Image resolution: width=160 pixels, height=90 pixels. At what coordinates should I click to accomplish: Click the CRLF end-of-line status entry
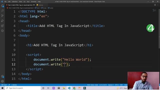coord(121,85)
